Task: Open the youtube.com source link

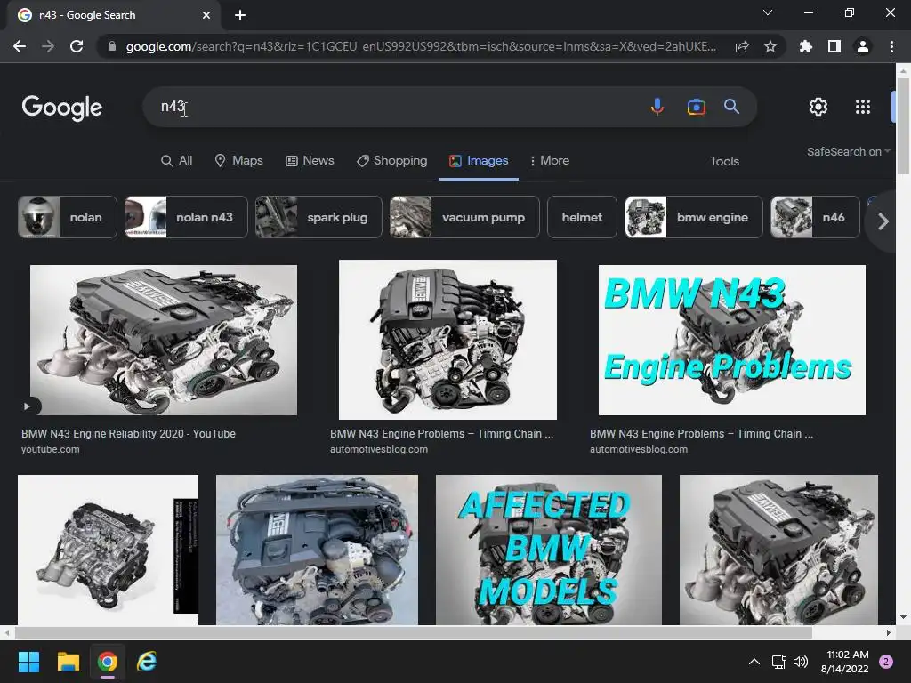Action: pos(51,449)
